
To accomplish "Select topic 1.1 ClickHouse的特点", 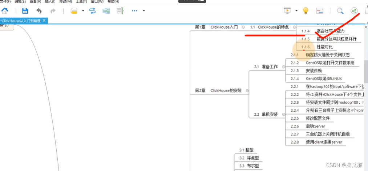I will 270,27.
